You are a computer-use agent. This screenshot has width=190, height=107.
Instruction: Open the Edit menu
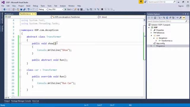click(x=8, y=6)
